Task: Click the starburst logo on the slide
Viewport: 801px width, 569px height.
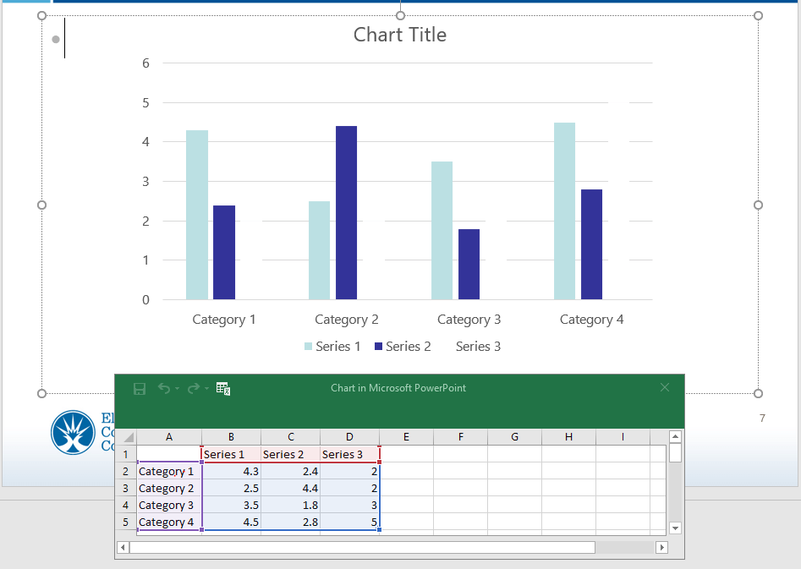Action: click(73, 433)
